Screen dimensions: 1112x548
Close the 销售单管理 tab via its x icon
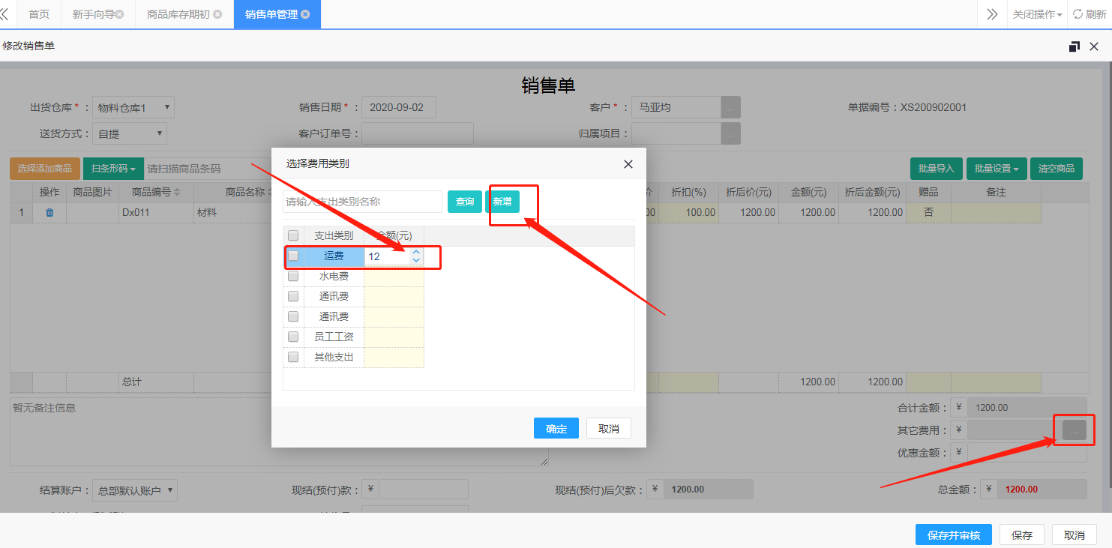tap(305, 14)
